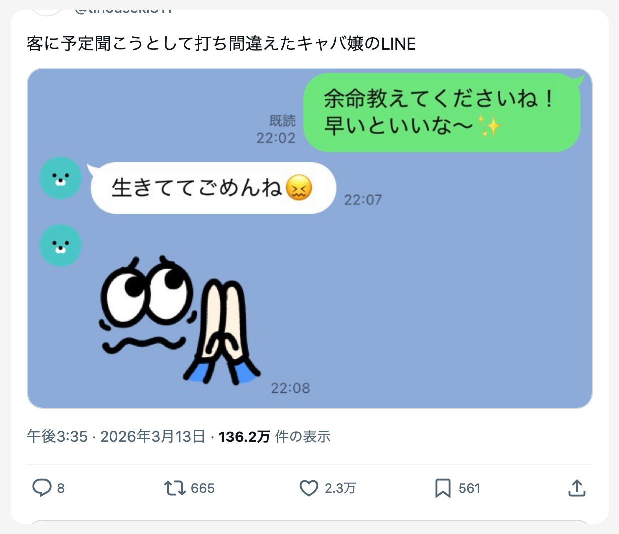This screenshot has height=534, width=619.
Task: Reply to the tweet
Action: click(x=43, y=488)
